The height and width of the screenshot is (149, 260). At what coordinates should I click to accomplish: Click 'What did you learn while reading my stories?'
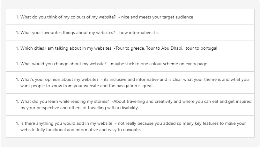coord(64,102)
